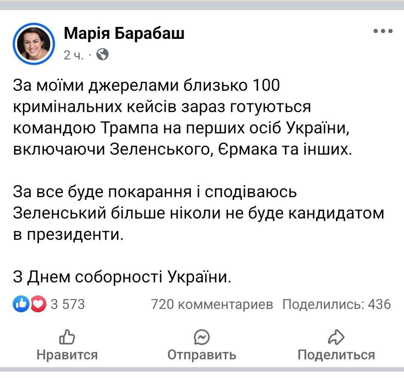404x378 pixels.
Task: Open the 720 комментариев comments link
Action: pyautogui.click(x=212, y=305)
